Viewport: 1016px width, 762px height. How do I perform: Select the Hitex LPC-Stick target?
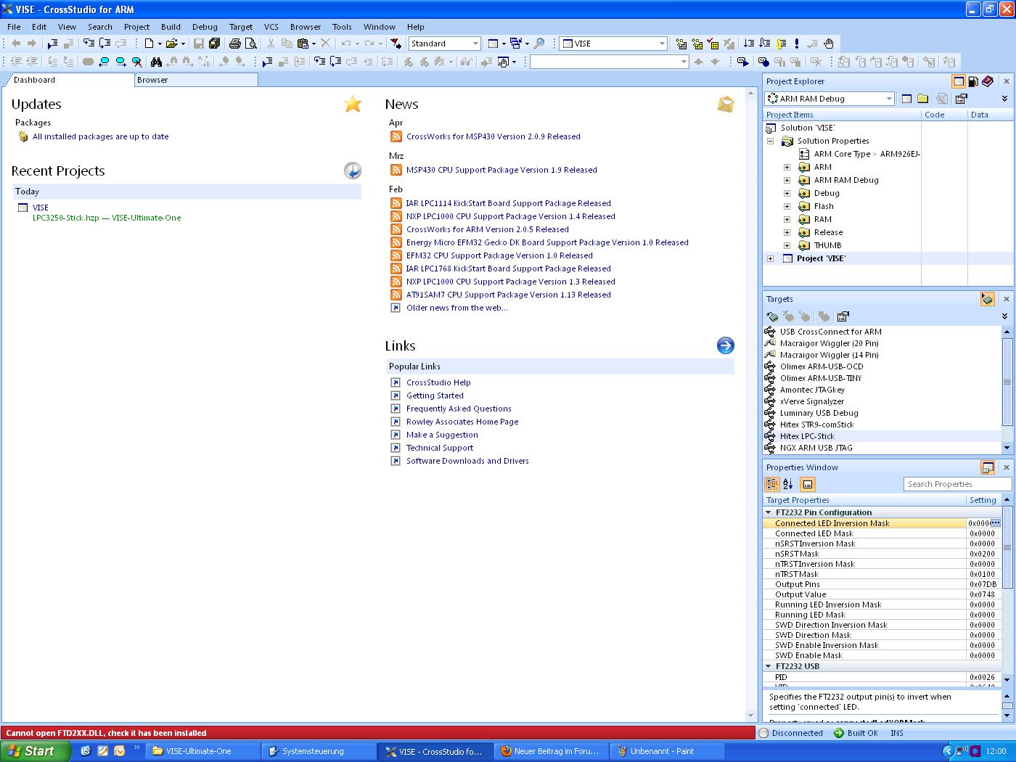(807, 436)
